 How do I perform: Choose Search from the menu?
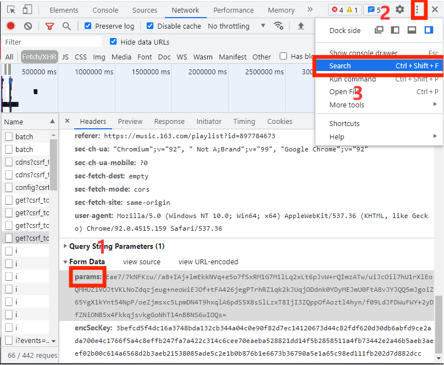coord(340,66)
